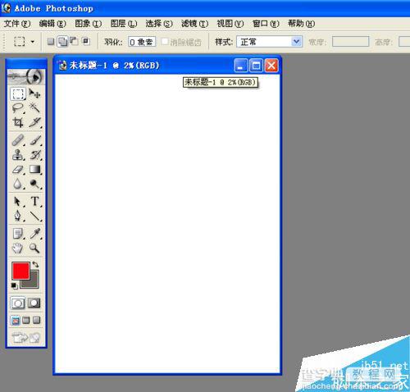Viewport: 410px width, 392px height.
Task: Select the Move tool
Action: (34, 93)
